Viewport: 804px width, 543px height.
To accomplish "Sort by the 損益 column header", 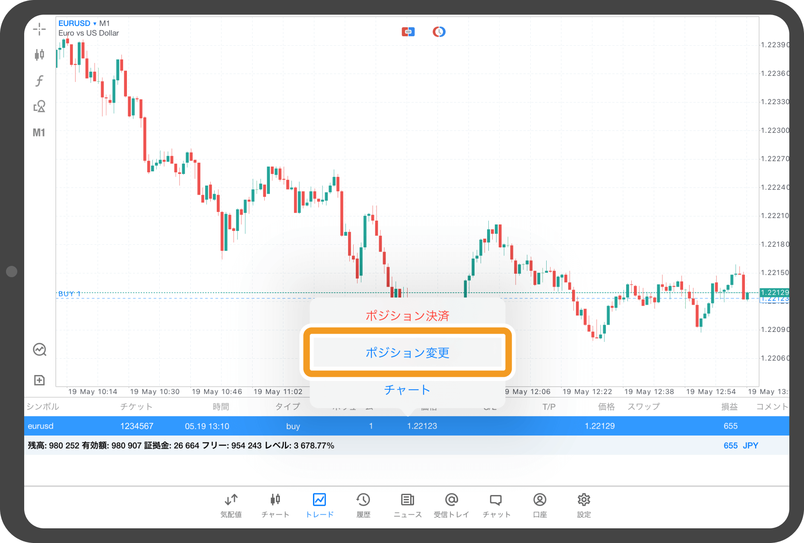I will click(729, 407).
